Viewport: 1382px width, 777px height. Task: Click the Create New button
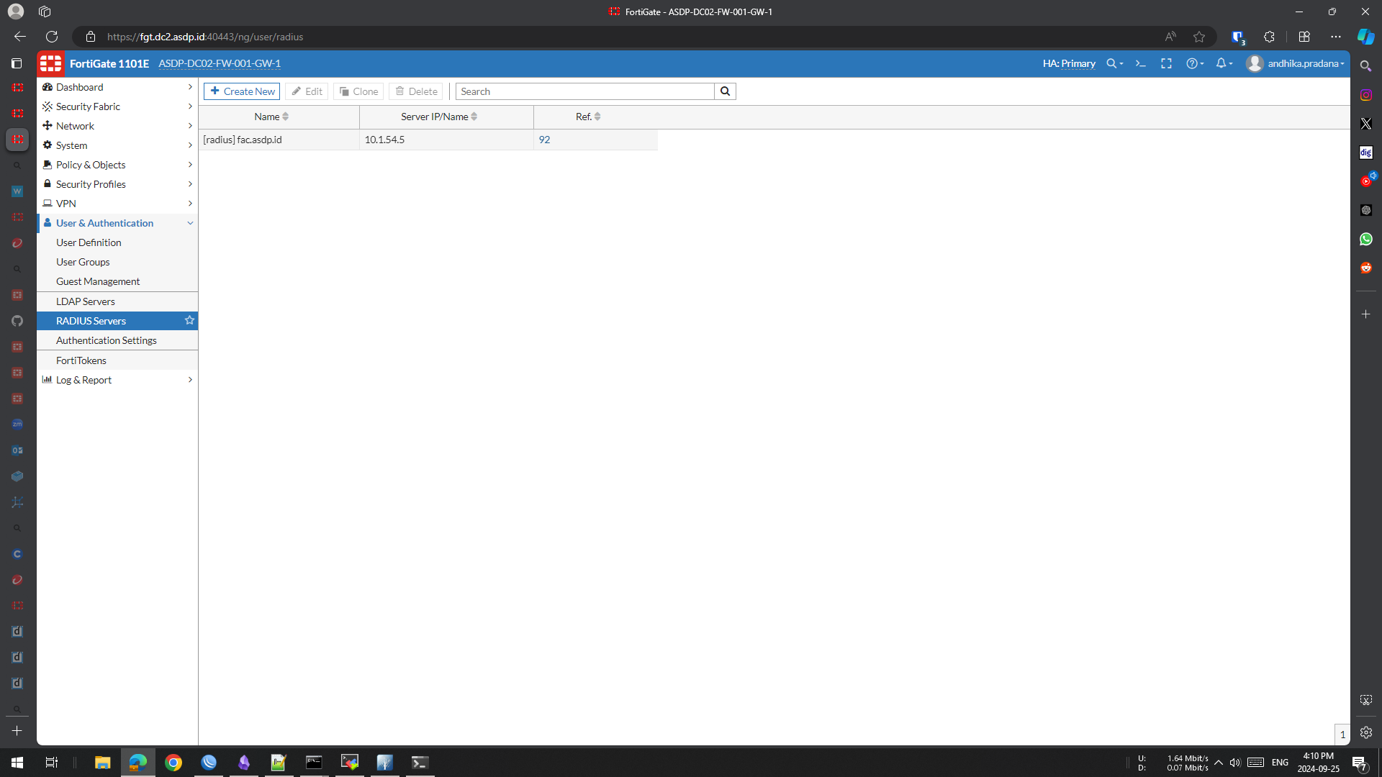point(242,91)
